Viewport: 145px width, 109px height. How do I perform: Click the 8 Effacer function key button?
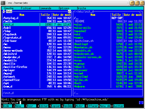point(92,106)
